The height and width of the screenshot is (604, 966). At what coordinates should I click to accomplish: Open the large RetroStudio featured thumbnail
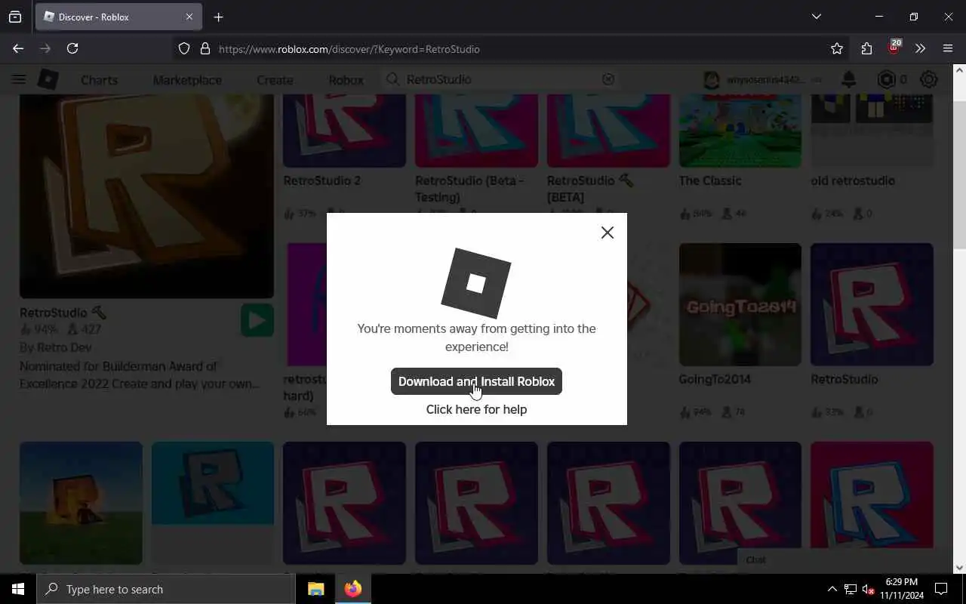[146, 196]
